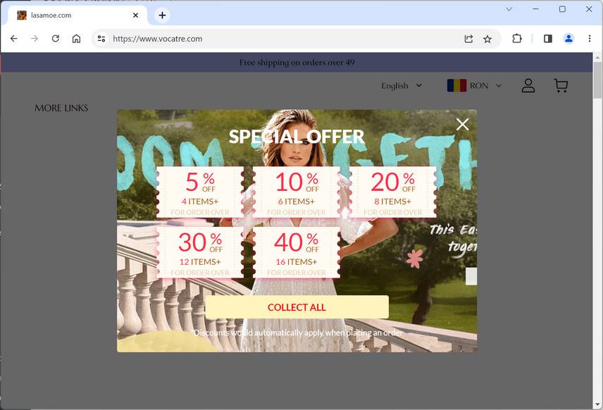View site information icon in address bar

coord(101,39)
